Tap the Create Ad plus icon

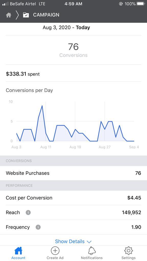click(x=55, y=251)
